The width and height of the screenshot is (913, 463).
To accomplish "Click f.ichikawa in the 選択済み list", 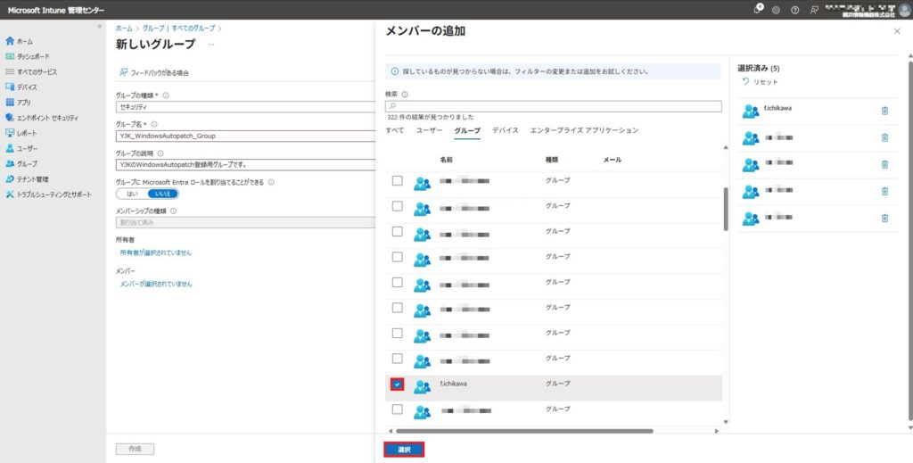I will coord(777,108).
